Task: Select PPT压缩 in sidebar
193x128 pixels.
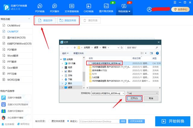Action: [16, 74]
